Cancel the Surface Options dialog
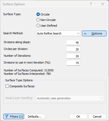The height and width of the screenshot is (121, 109). (97, 117)
